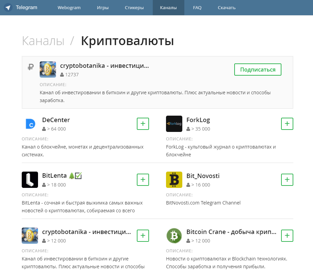Click the DeCenter channel avatar
Screen dimensions: 313x273
[x=30, y=123]
